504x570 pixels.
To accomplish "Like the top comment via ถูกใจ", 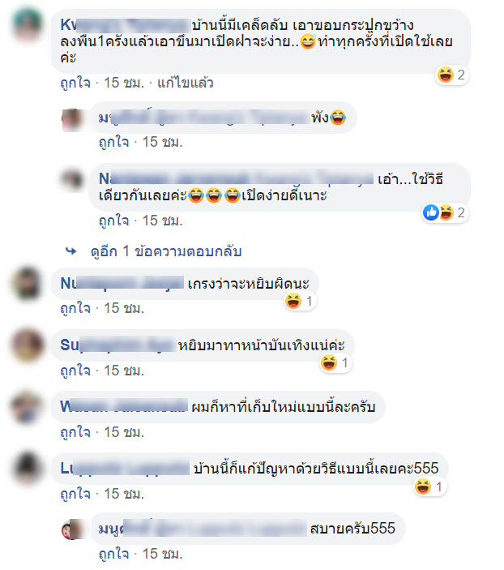I will click(x=75, y=83).
